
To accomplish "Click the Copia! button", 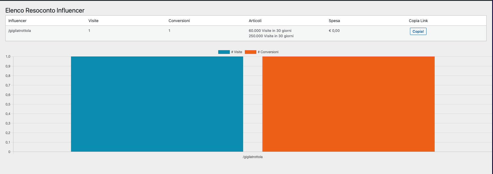I will coord(418,31).
